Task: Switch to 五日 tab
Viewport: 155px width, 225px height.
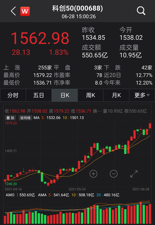Action: 39,95
